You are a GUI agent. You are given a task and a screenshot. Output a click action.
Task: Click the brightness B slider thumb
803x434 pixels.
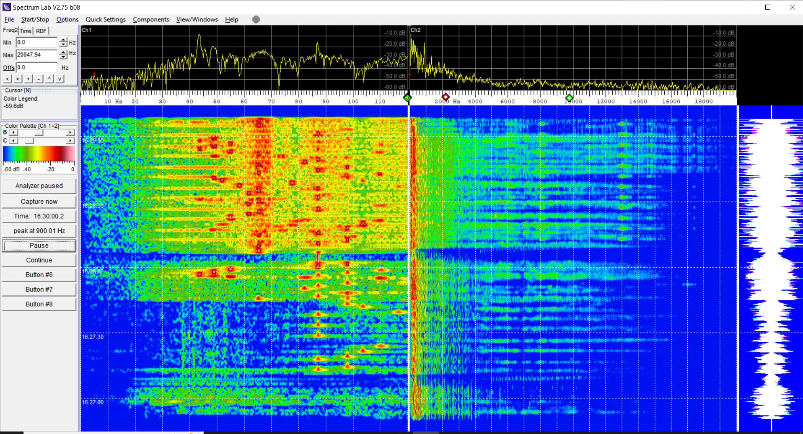(39, 132)
